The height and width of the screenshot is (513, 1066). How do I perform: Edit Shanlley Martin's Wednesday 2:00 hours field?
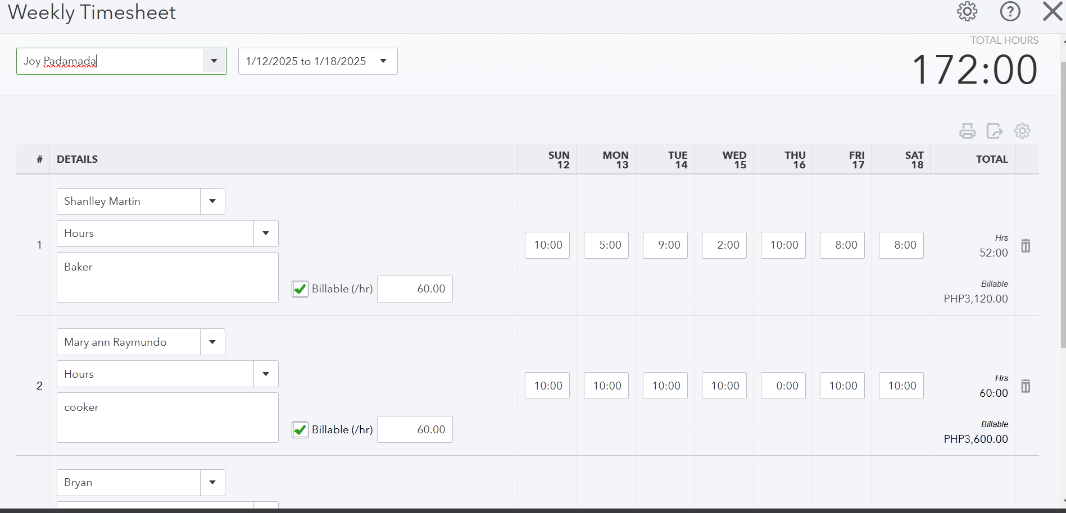(x=724, y=245)
